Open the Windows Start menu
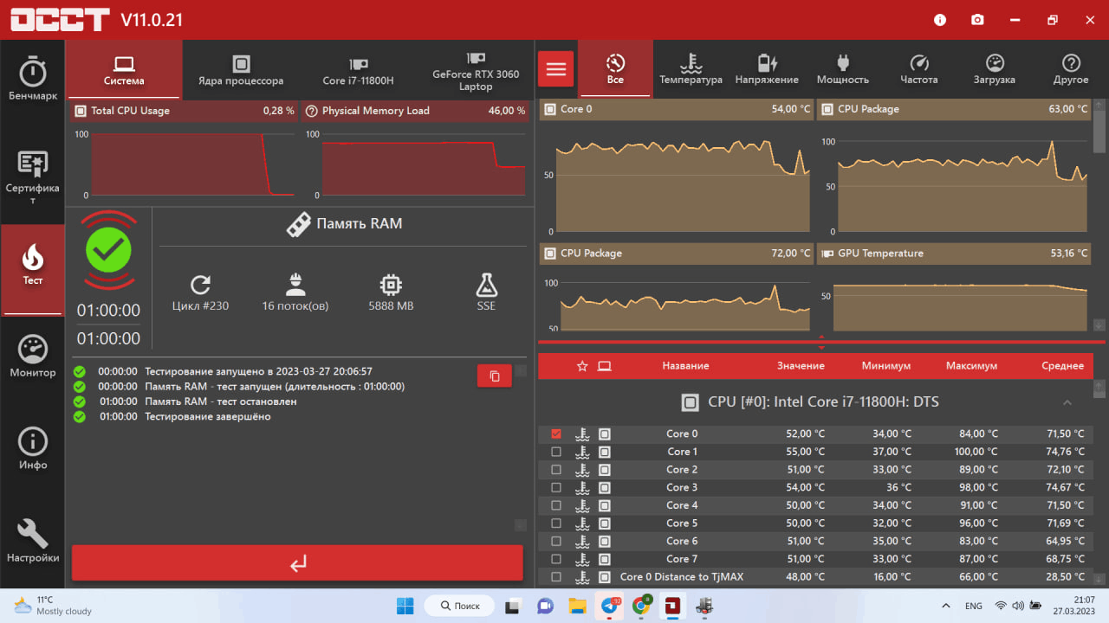 (405, 606)
